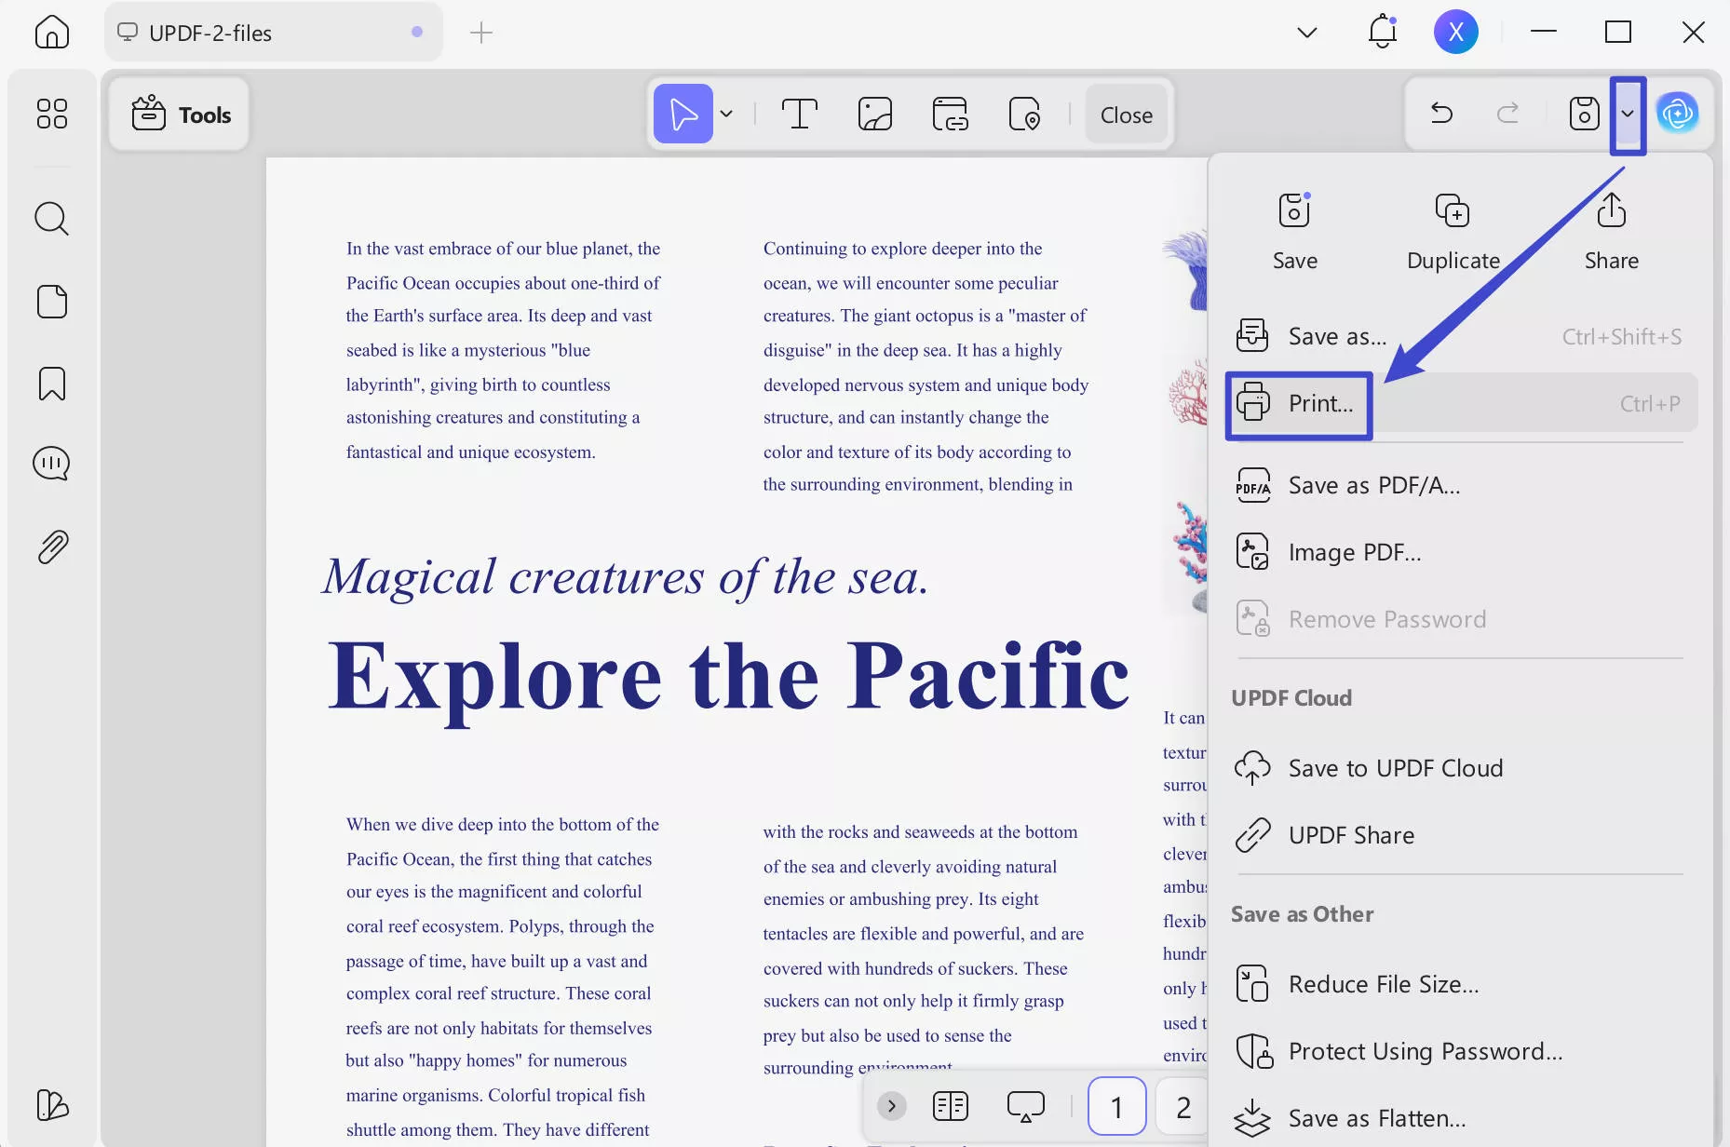Screen dimensions: 1730x1147
Task: Select the Link tool
Action: [x=951, y=114]
